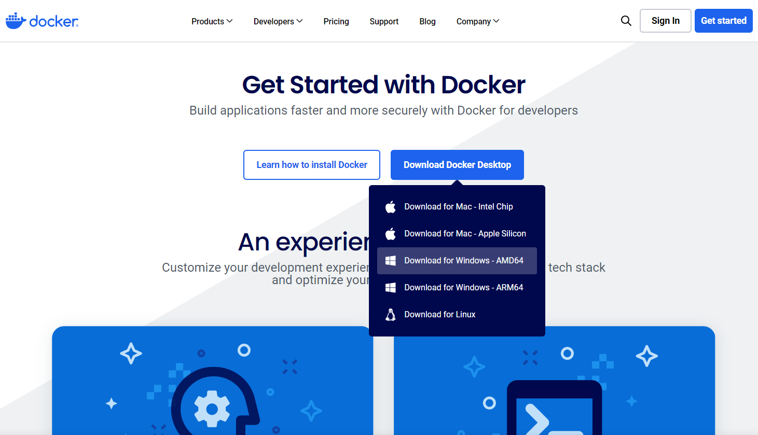Open the search magnifier icon
Image resolution: width=758 pixels, height=435 pixels.
coord(626,21)
